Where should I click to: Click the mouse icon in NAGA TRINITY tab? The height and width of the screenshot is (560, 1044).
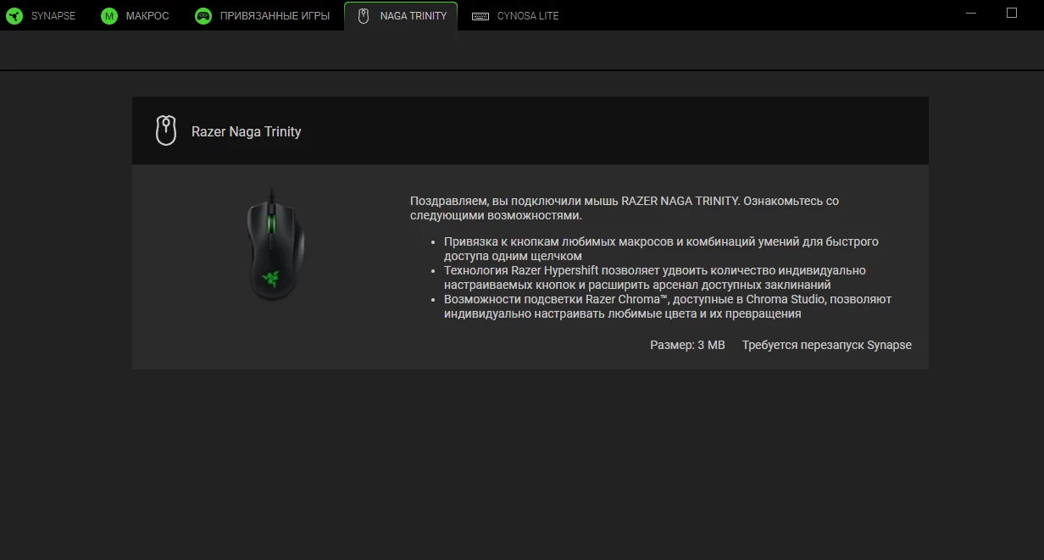click(x=364, y=16)
